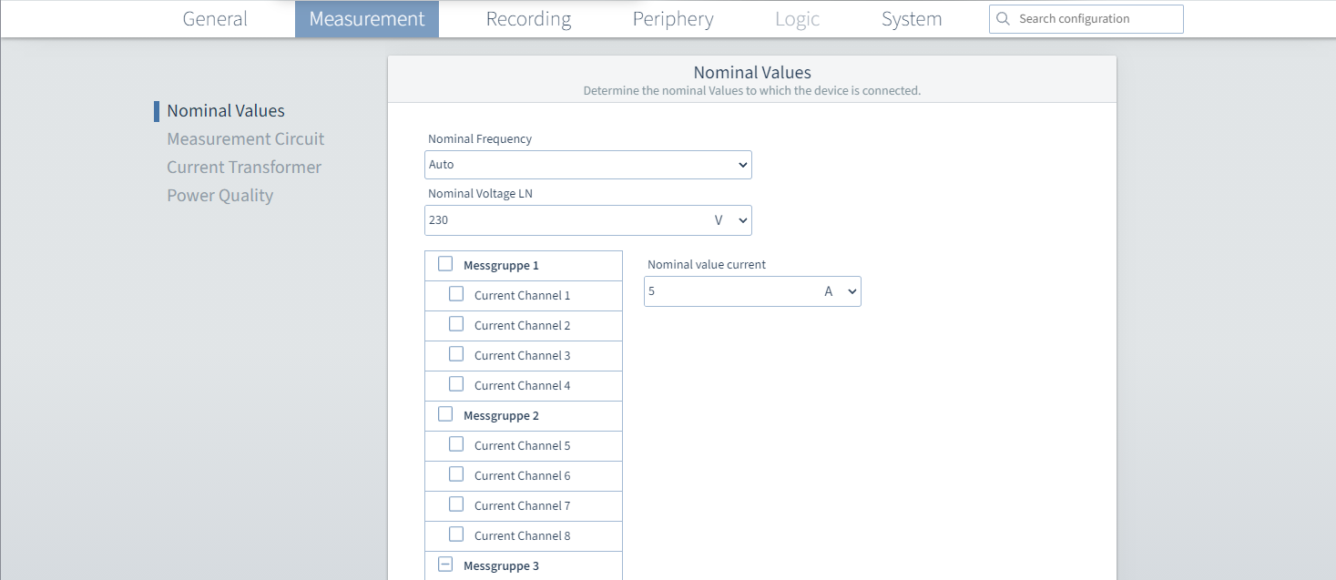The width and height of the screenshot is (1336, 580).
Task: Select the Messgruppe 2 group checkbox
Action: pos(445,414)
